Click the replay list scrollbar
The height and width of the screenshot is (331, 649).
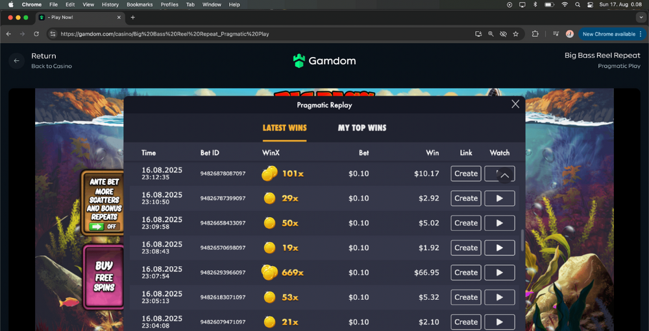click(522, 240)
